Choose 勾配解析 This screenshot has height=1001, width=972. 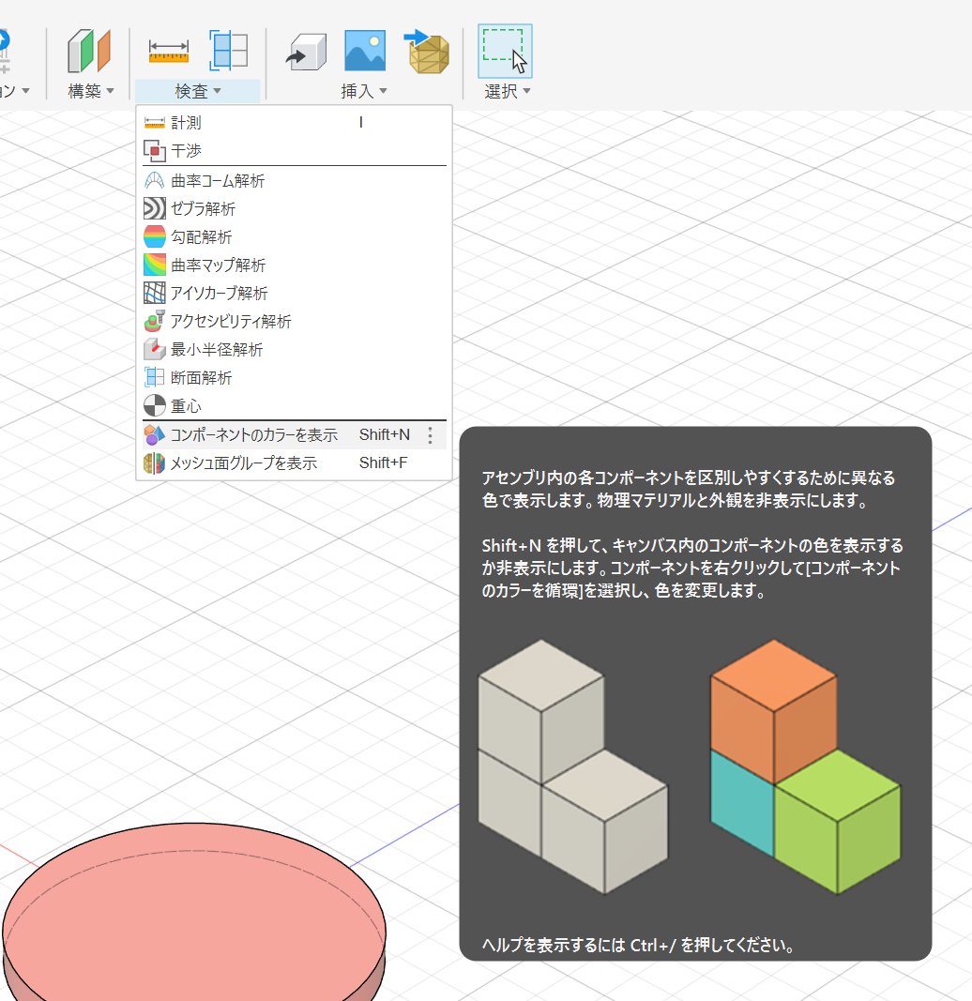point(294,236)
